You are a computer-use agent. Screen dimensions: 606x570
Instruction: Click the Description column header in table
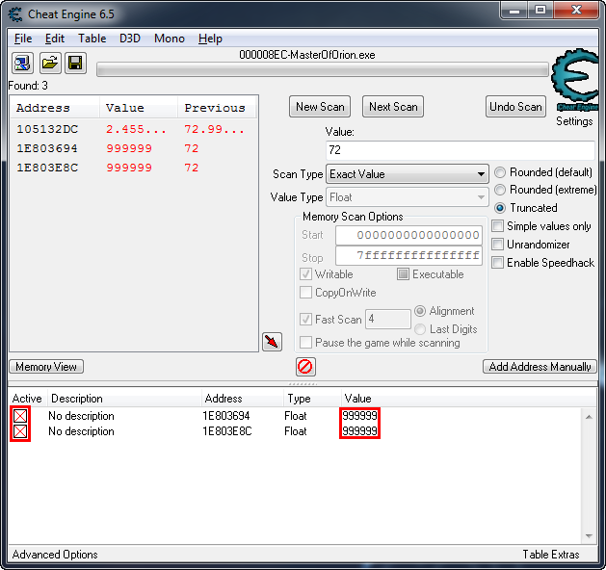(124, 399)
